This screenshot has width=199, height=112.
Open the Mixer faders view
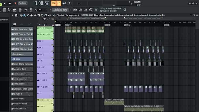pyautogui.click(x=20, y=10)
